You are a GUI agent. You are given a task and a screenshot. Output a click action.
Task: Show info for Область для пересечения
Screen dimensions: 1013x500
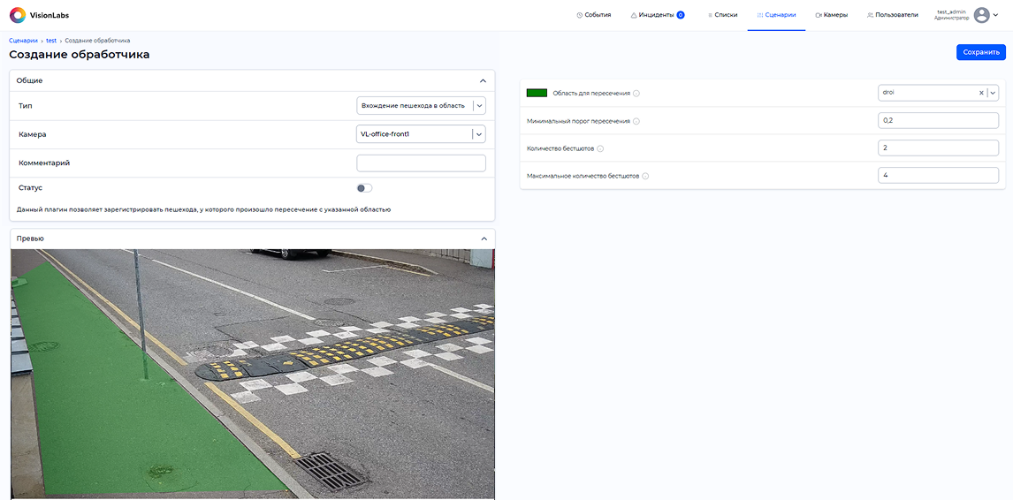coord(636,94)
